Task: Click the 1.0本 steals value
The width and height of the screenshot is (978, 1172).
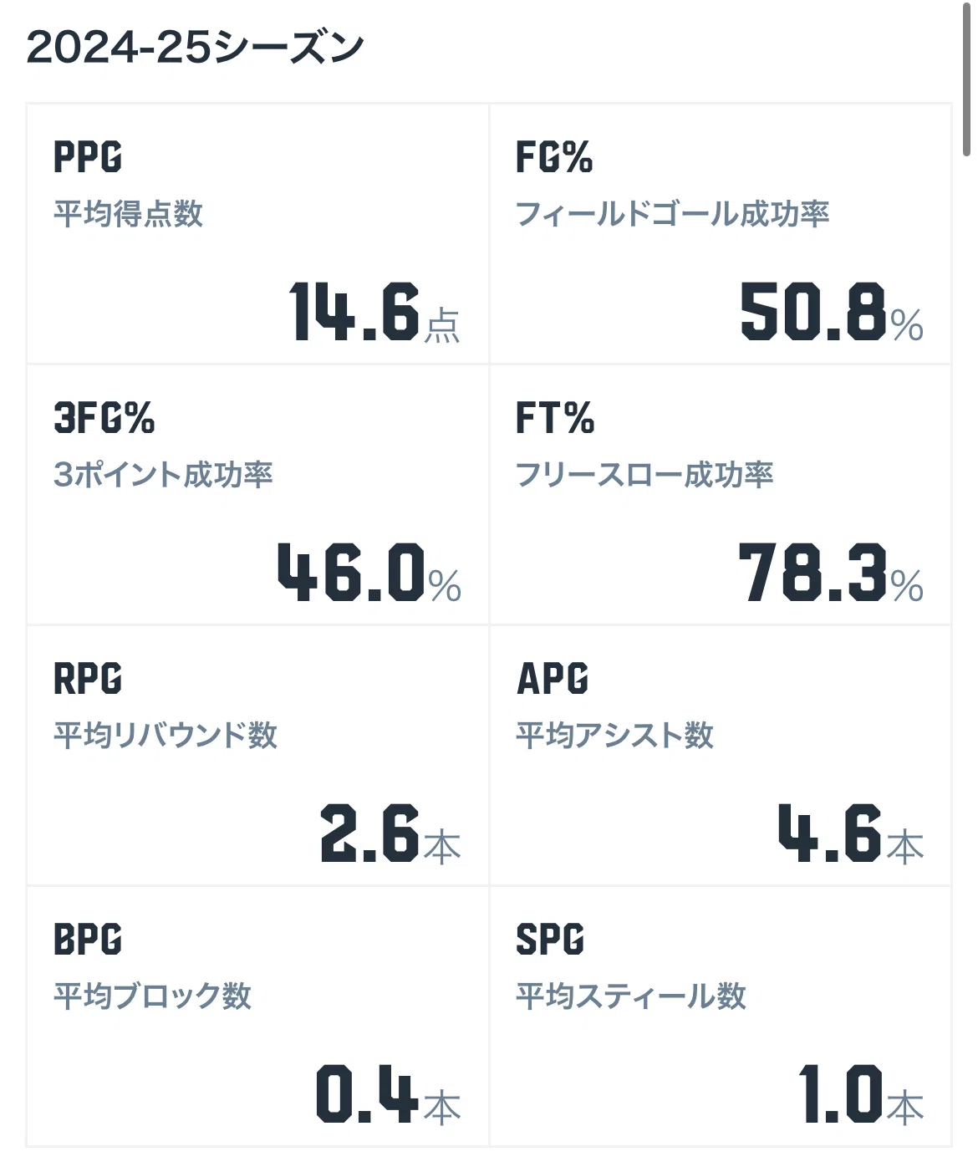Action: coord(862,1094)
